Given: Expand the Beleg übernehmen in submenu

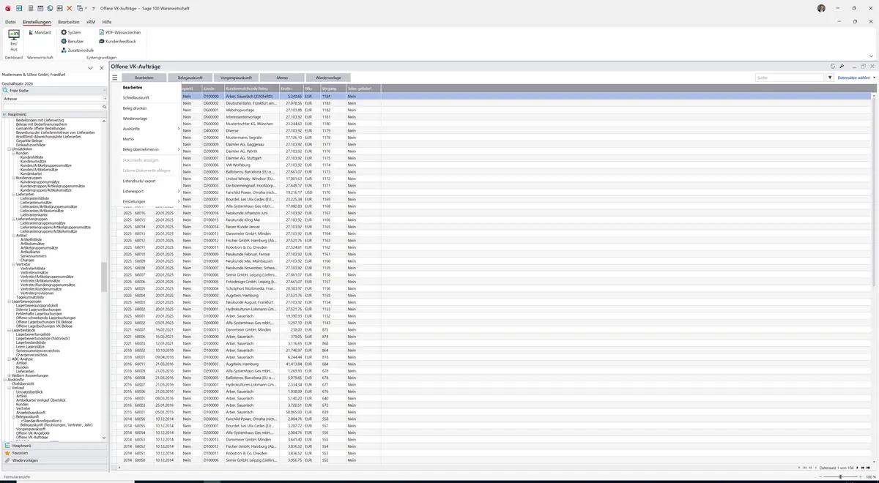Looking at the screenshot, I should [151, 149].
